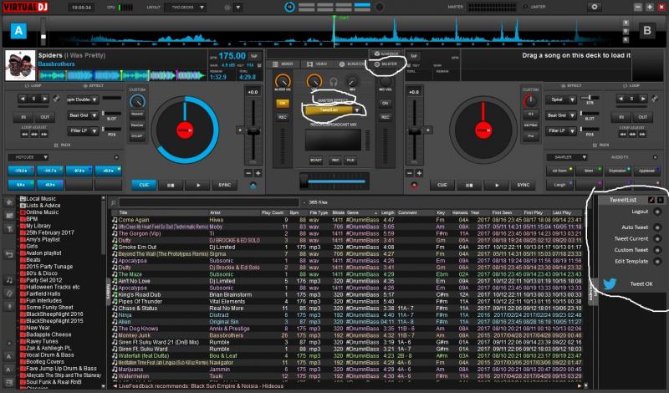Click the VirtualDJ logo
This screenshot has width=669, height=393.
(26, 8)
